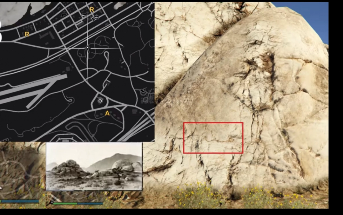Click the player arrow below the sepia photo

77,194
